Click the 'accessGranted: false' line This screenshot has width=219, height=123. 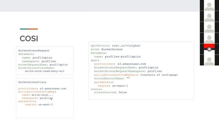110,92
